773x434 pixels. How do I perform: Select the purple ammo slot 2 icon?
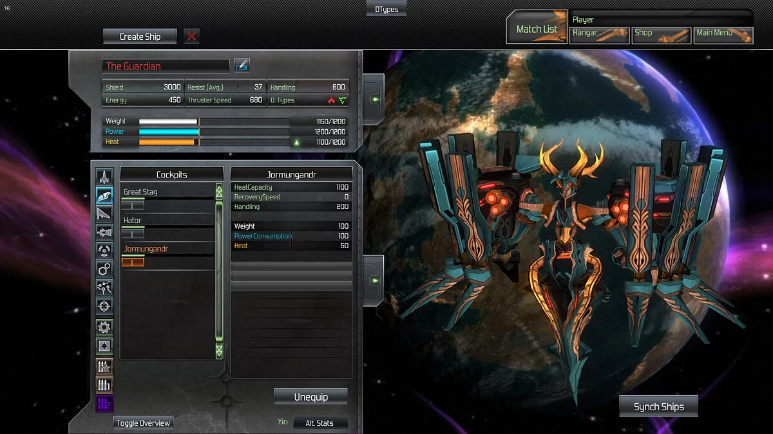coord(104,404)
